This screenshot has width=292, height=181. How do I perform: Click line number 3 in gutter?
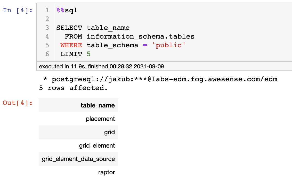pyautogui.click(x=47, y=28)
